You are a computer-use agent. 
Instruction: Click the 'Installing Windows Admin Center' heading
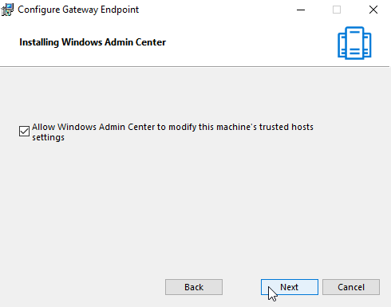coord(93,42)
